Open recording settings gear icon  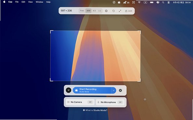tap(120, 90)
